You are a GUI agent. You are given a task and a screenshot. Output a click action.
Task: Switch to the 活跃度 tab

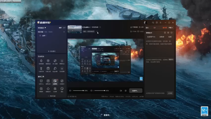(x=162, y=37)
